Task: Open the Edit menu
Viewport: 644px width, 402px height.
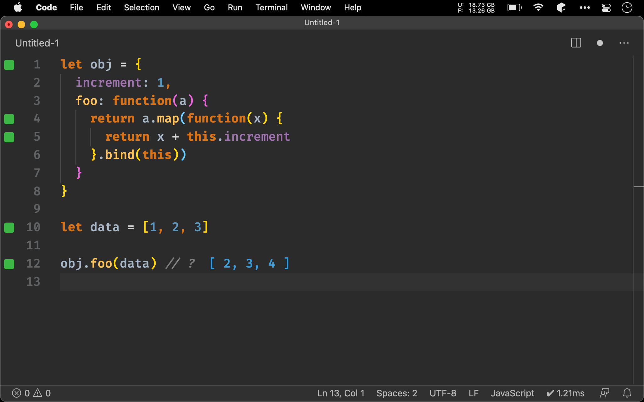Action: pos(103,8)
